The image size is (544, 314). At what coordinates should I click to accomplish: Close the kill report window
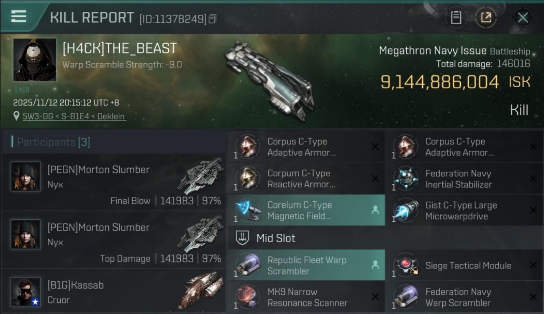[x=523, y=18]
